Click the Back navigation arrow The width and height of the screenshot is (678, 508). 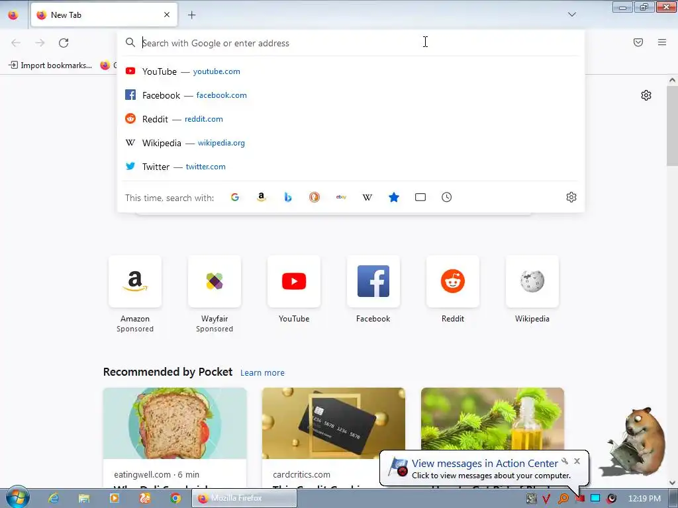coord(16,43)
